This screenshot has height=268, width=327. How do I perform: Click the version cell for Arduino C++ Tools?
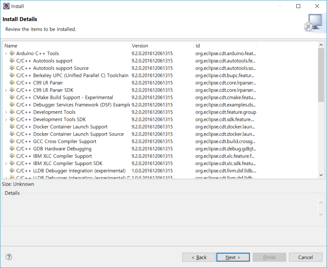pyautogui.click(x=152, y=54)
